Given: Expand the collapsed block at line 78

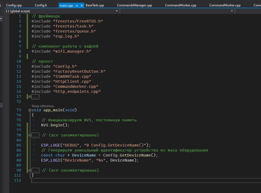Looking at the screenshot, I should 30,135.
